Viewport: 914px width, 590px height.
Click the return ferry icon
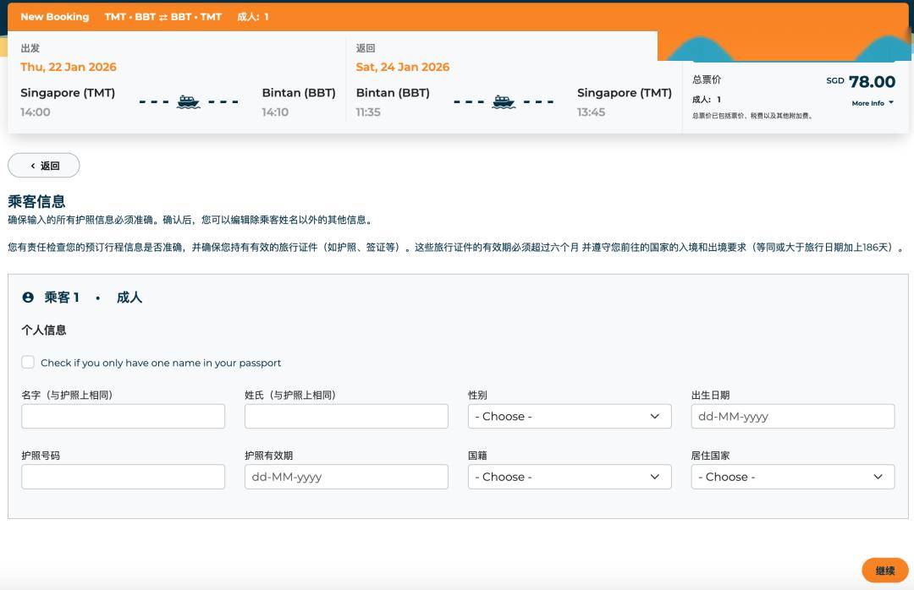(504, 102)
